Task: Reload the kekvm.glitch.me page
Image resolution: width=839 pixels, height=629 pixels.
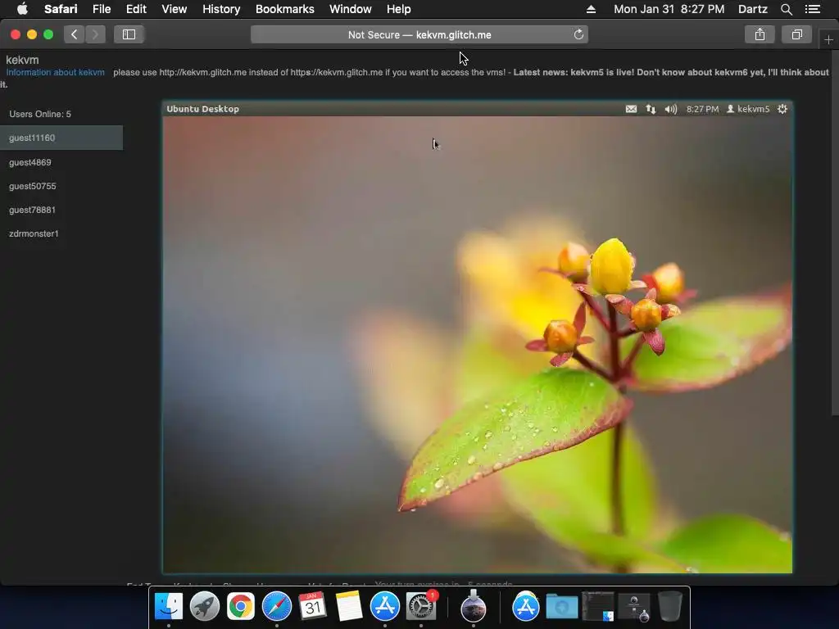Action: 578,34
